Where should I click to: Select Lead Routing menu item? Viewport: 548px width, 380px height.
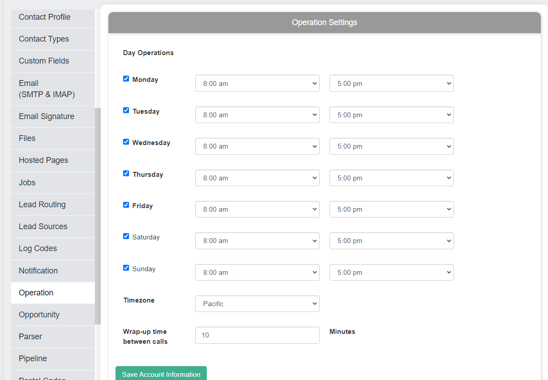pos(53,205)
